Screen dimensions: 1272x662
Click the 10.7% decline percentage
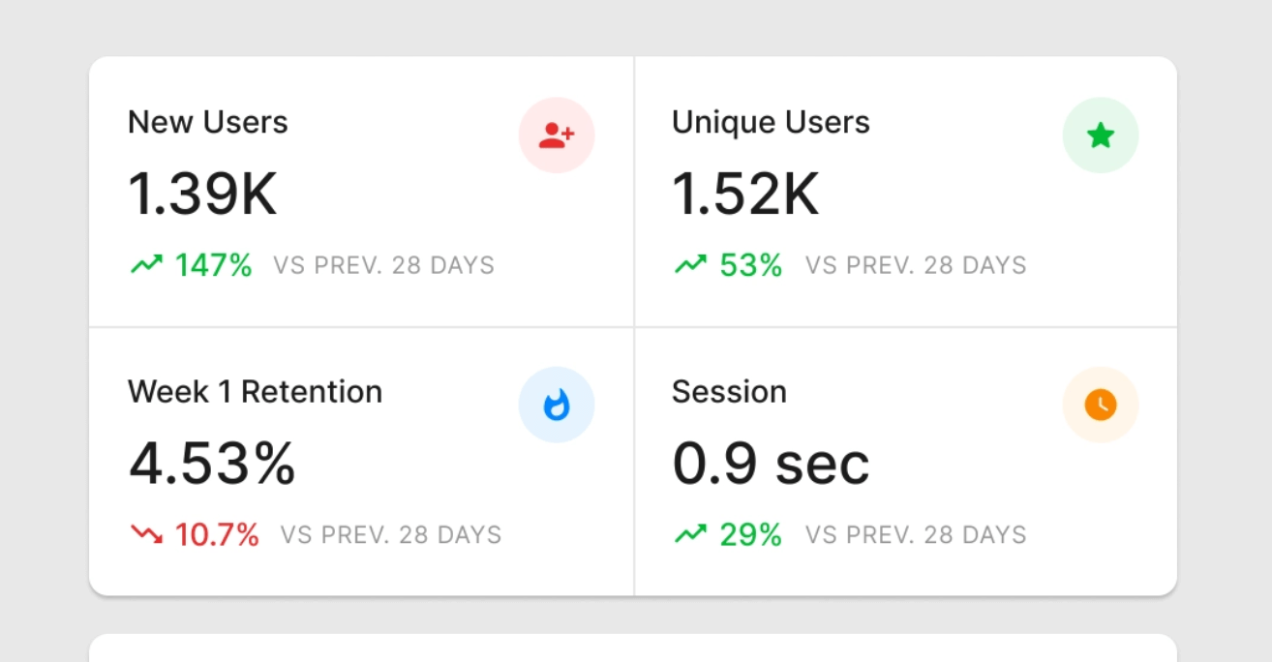(x=217, y=534)
